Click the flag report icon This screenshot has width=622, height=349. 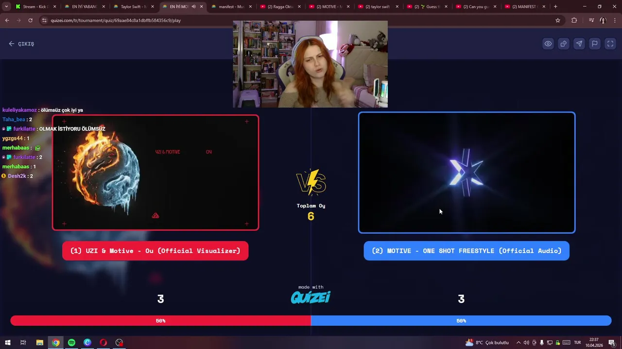(x=595, y=44)
